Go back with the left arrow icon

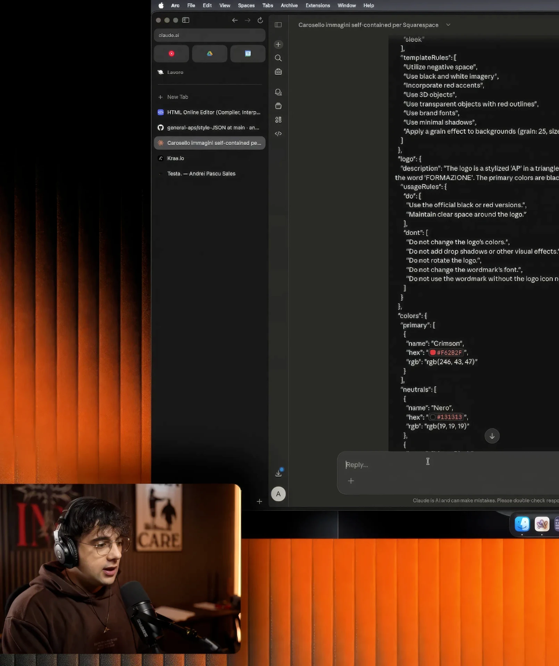point(235,20)
